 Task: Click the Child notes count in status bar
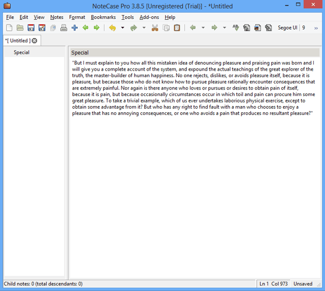pyautogui.click(x=43, y=284)
